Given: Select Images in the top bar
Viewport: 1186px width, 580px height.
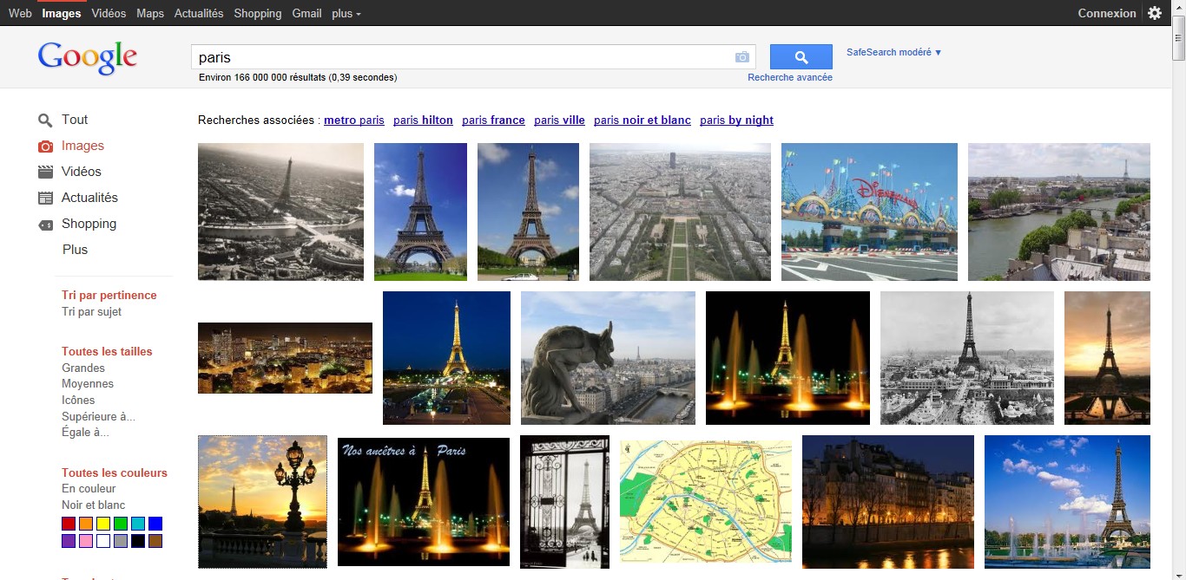Looking at the screenshot, I should 62,13.
